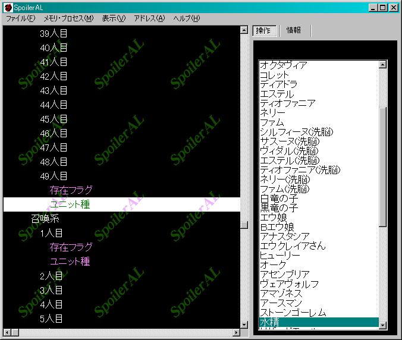Image resolution: width=402 pixels, height=340 pixels.
Task: Select the highlighted ユニット種 item
Action: point(70,204)
